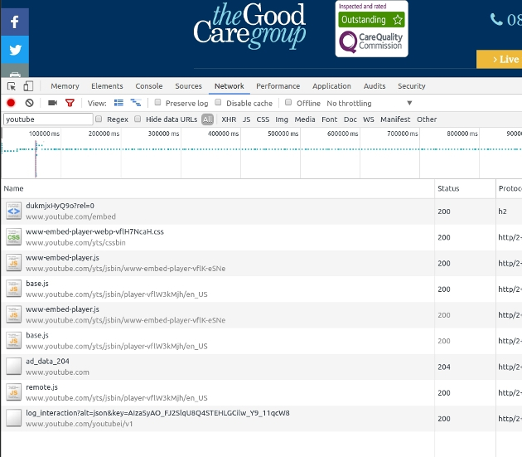The image size is (522, 457).
Task: Click the Facebook share icon
Action: (15, 22)
